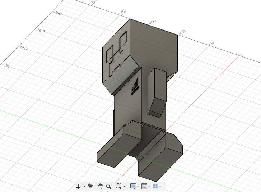Image resolution: width=261 pixels, height=192 pixels.
Task: Open Grid and Snaps settings icon
Action: click(144, 186)
